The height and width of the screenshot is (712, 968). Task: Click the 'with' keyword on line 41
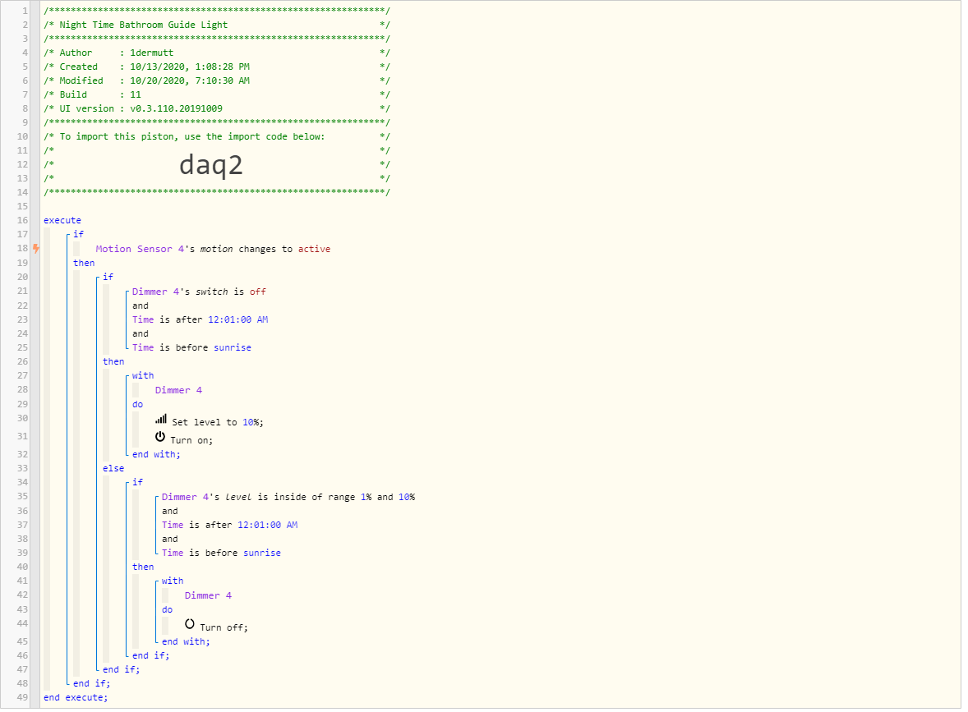pyautogui.click(x=173, y=581)
